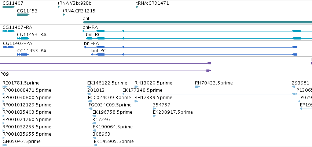Click the GH05047.5prime EST label
This screenshot has height=147, width=312.
pos(22,142)
